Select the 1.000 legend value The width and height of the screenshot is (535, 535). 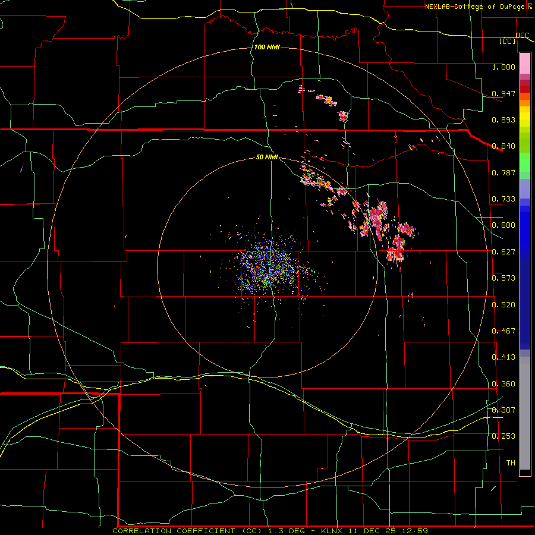(x=503, y=67)
